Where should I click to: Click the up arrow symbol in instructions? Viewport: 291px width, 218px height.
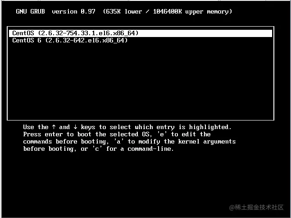tap(54, 127)
